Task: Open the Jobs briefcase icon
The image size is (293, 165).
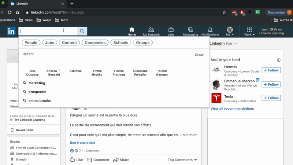Action: [171, 32]
